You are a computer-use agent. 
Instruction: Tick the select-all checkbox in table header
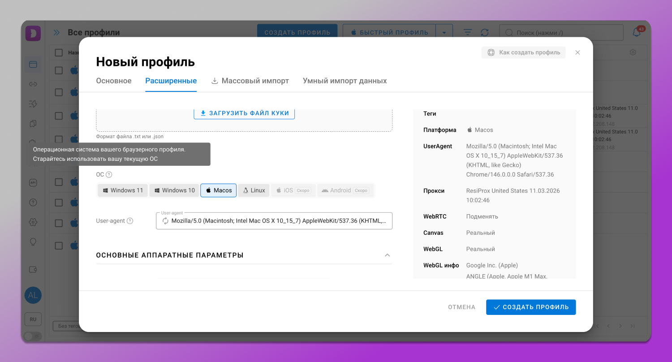pos(59,53)
